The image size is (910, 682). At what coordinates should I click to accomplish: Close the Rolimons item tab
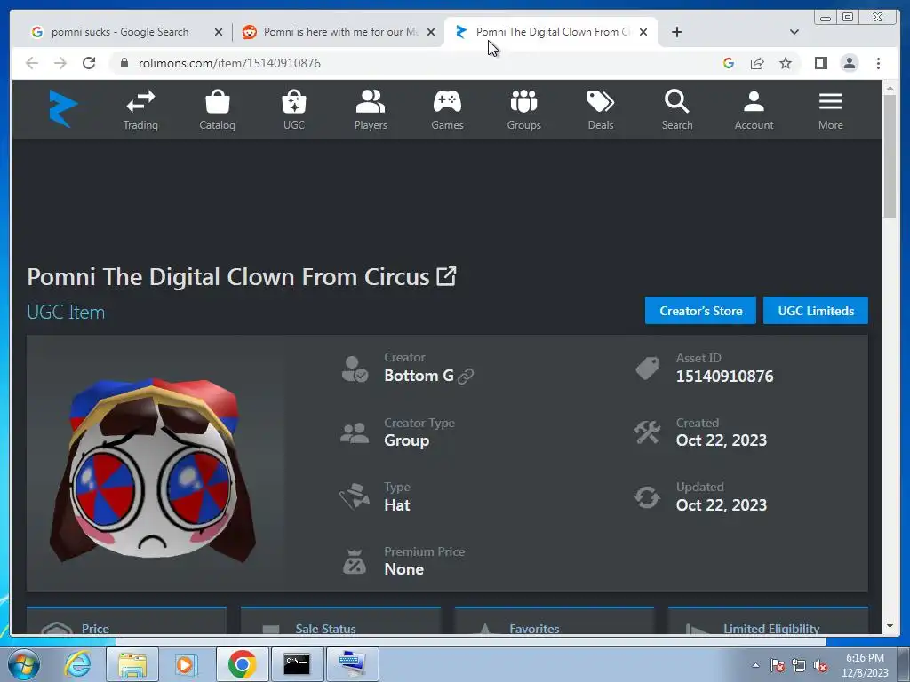pyautogui.click(x=643, y=32)
